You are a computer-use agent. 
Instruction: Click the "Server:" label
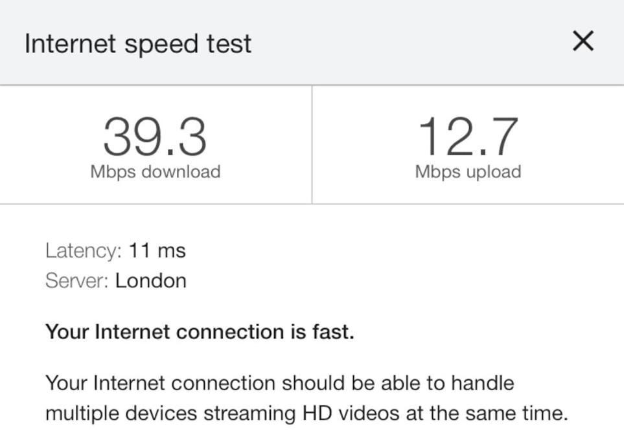[x=77, y=281]
